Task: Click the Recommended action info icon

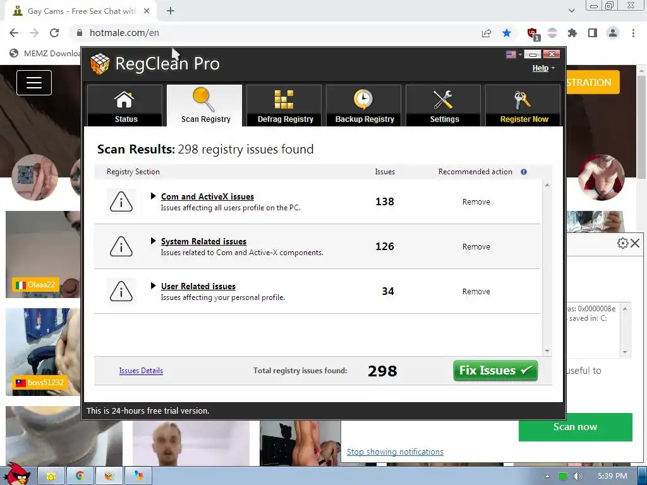Action: point(524,172)
